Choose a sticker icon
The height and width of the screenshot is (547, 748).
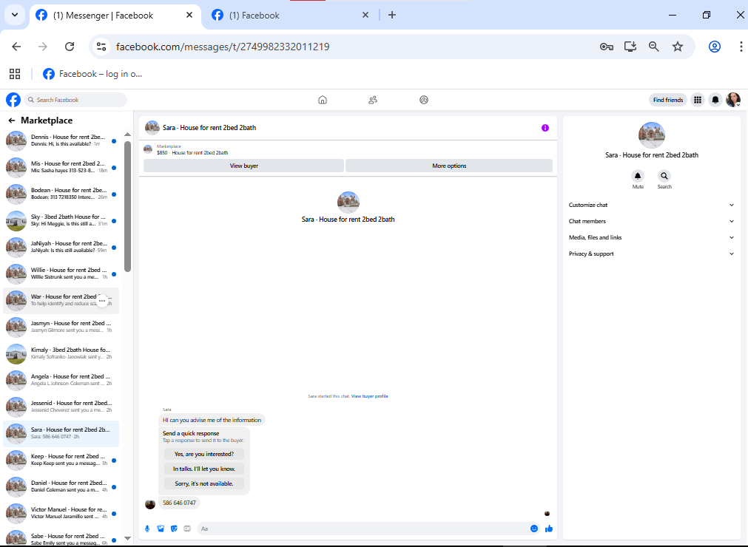click(174, 529)
